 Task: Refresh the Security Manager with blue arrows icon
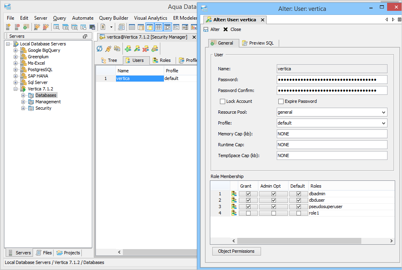coord(99,49)
